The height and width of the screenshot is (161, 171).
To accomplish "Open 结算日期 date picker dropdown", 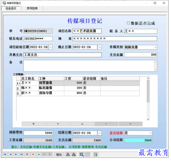I will point(99,133).
